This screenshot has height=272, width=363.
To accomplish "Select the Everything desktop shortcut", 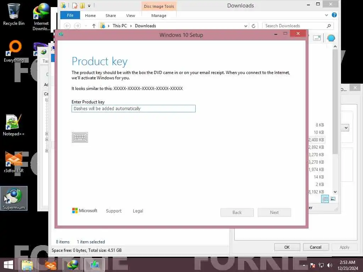I will pyautogui.click(x=14, y=51).
